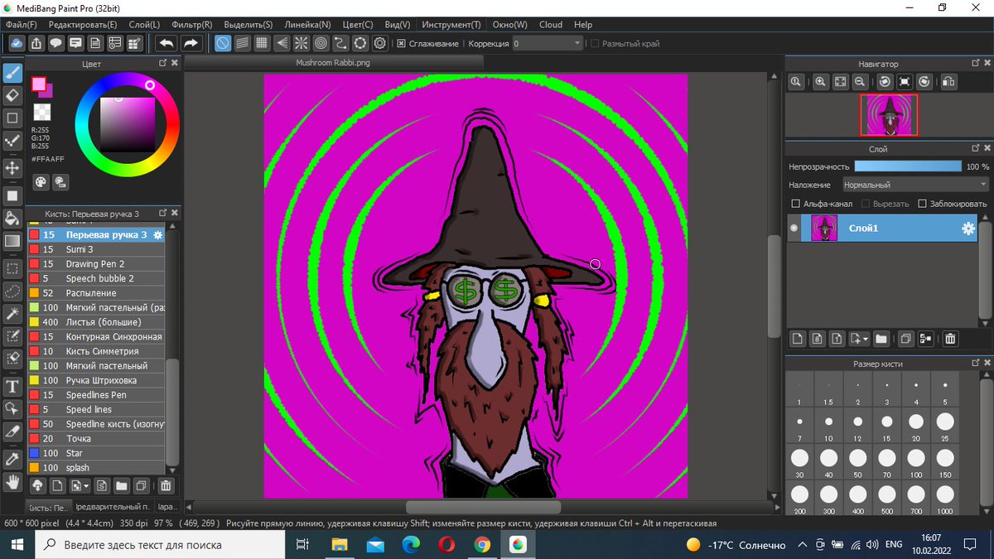Turn snap off with the crossed circle icon
The height and width of the screenshot is (559, 994).
[x=223, y=43]
